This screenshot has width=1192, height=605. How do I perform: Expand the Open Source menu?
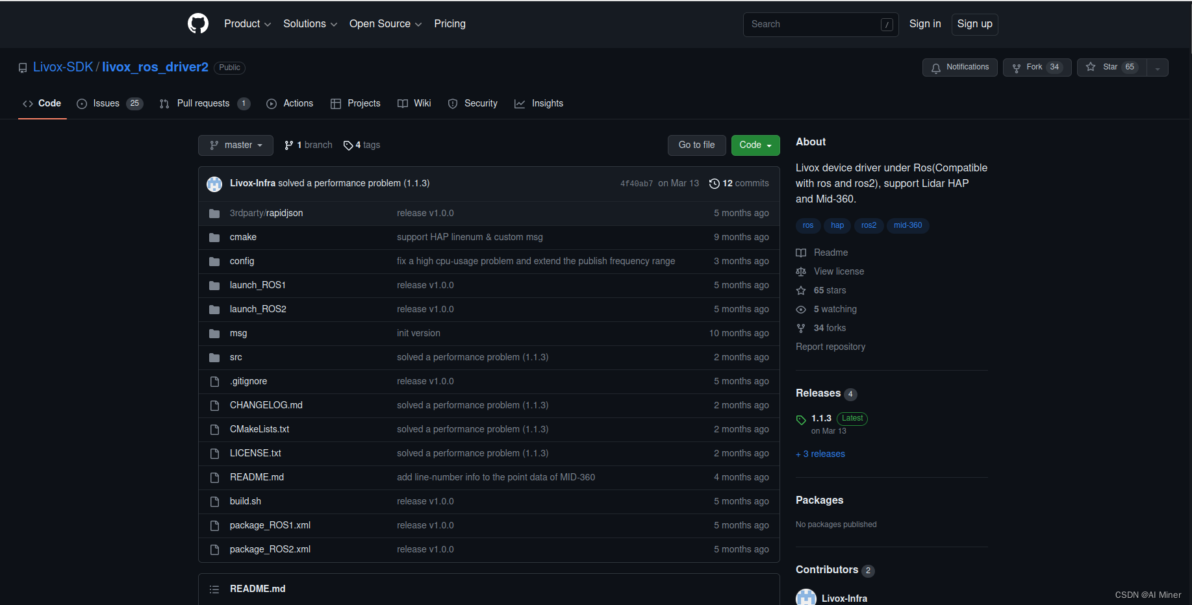click(x=385, y=24)
